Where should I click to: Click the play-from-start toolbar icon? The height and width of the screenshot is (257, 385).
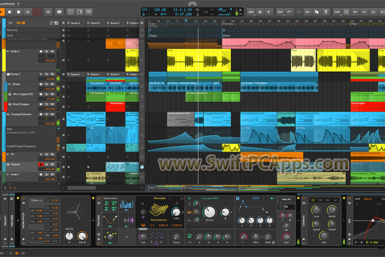pyautogui.click(x=269, y=12)
